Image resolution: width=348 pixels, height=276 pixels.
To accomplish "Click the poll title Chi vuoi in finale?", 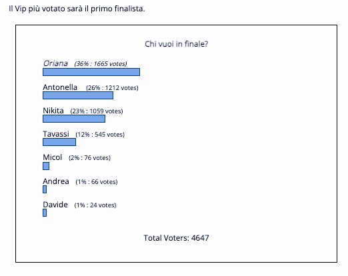I will [177, 44].
